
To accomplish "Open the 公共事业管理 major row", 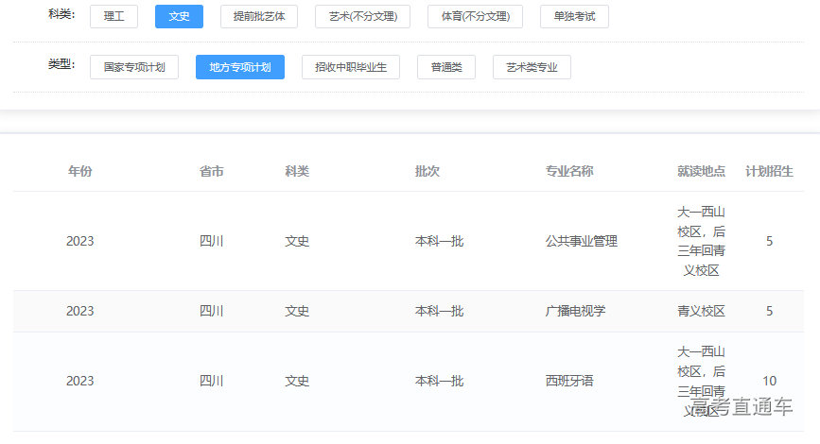I will (582, 241).
